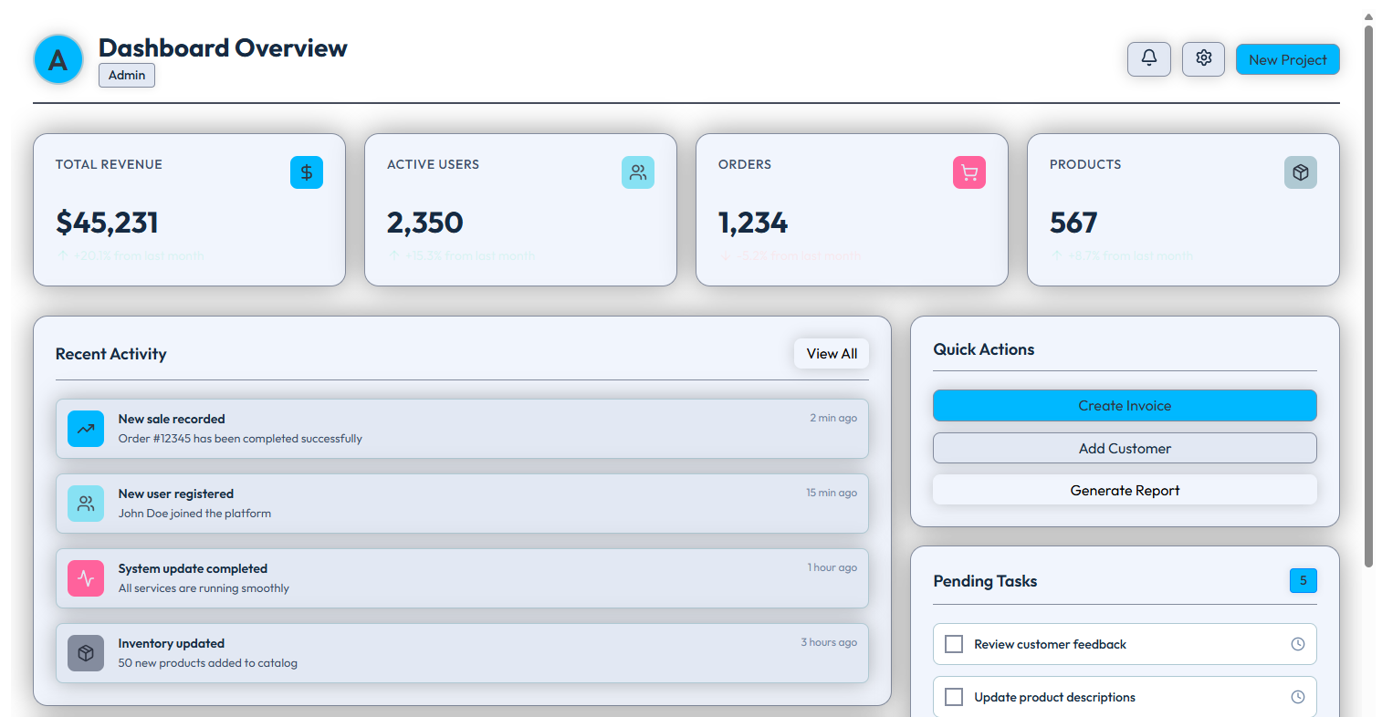
Task: Click the Products box icon
Action: pos(1301,172)
